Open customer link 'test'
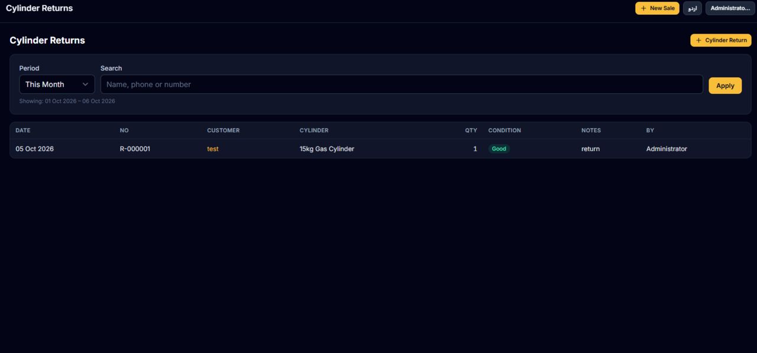 213,149
